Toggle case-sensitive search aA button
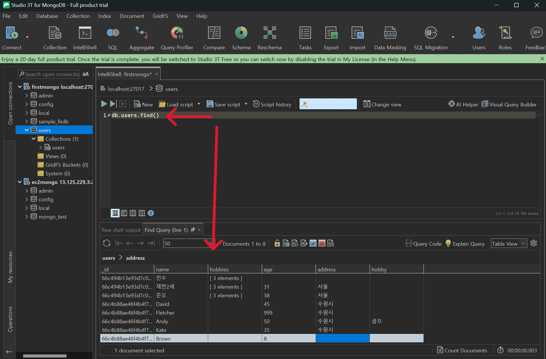Image resolution: width=546 pixels, height=359 pixels. [86, 74]
